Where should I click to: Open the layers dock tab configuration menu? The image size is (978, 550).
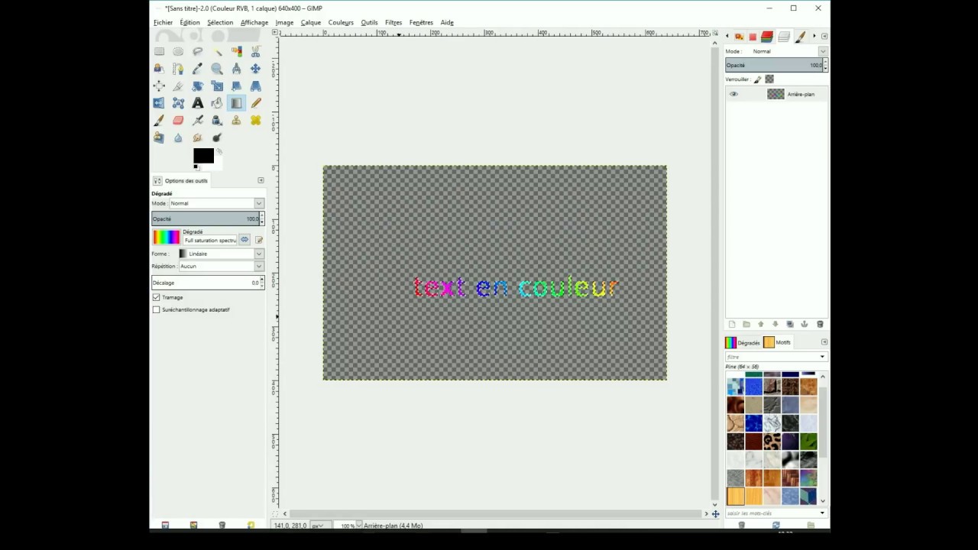(824, 36)
